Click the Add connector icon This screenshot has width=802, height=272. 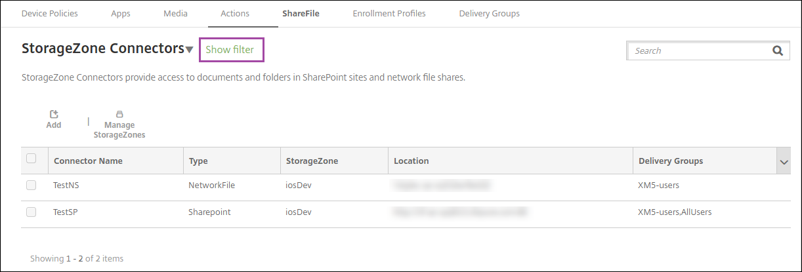click(54, 115)
